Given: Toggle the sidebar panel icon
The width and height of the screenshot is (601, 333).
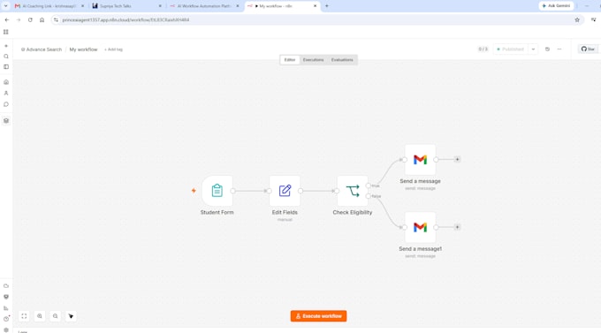Looking at the screenshot, I should pos(6,66).
